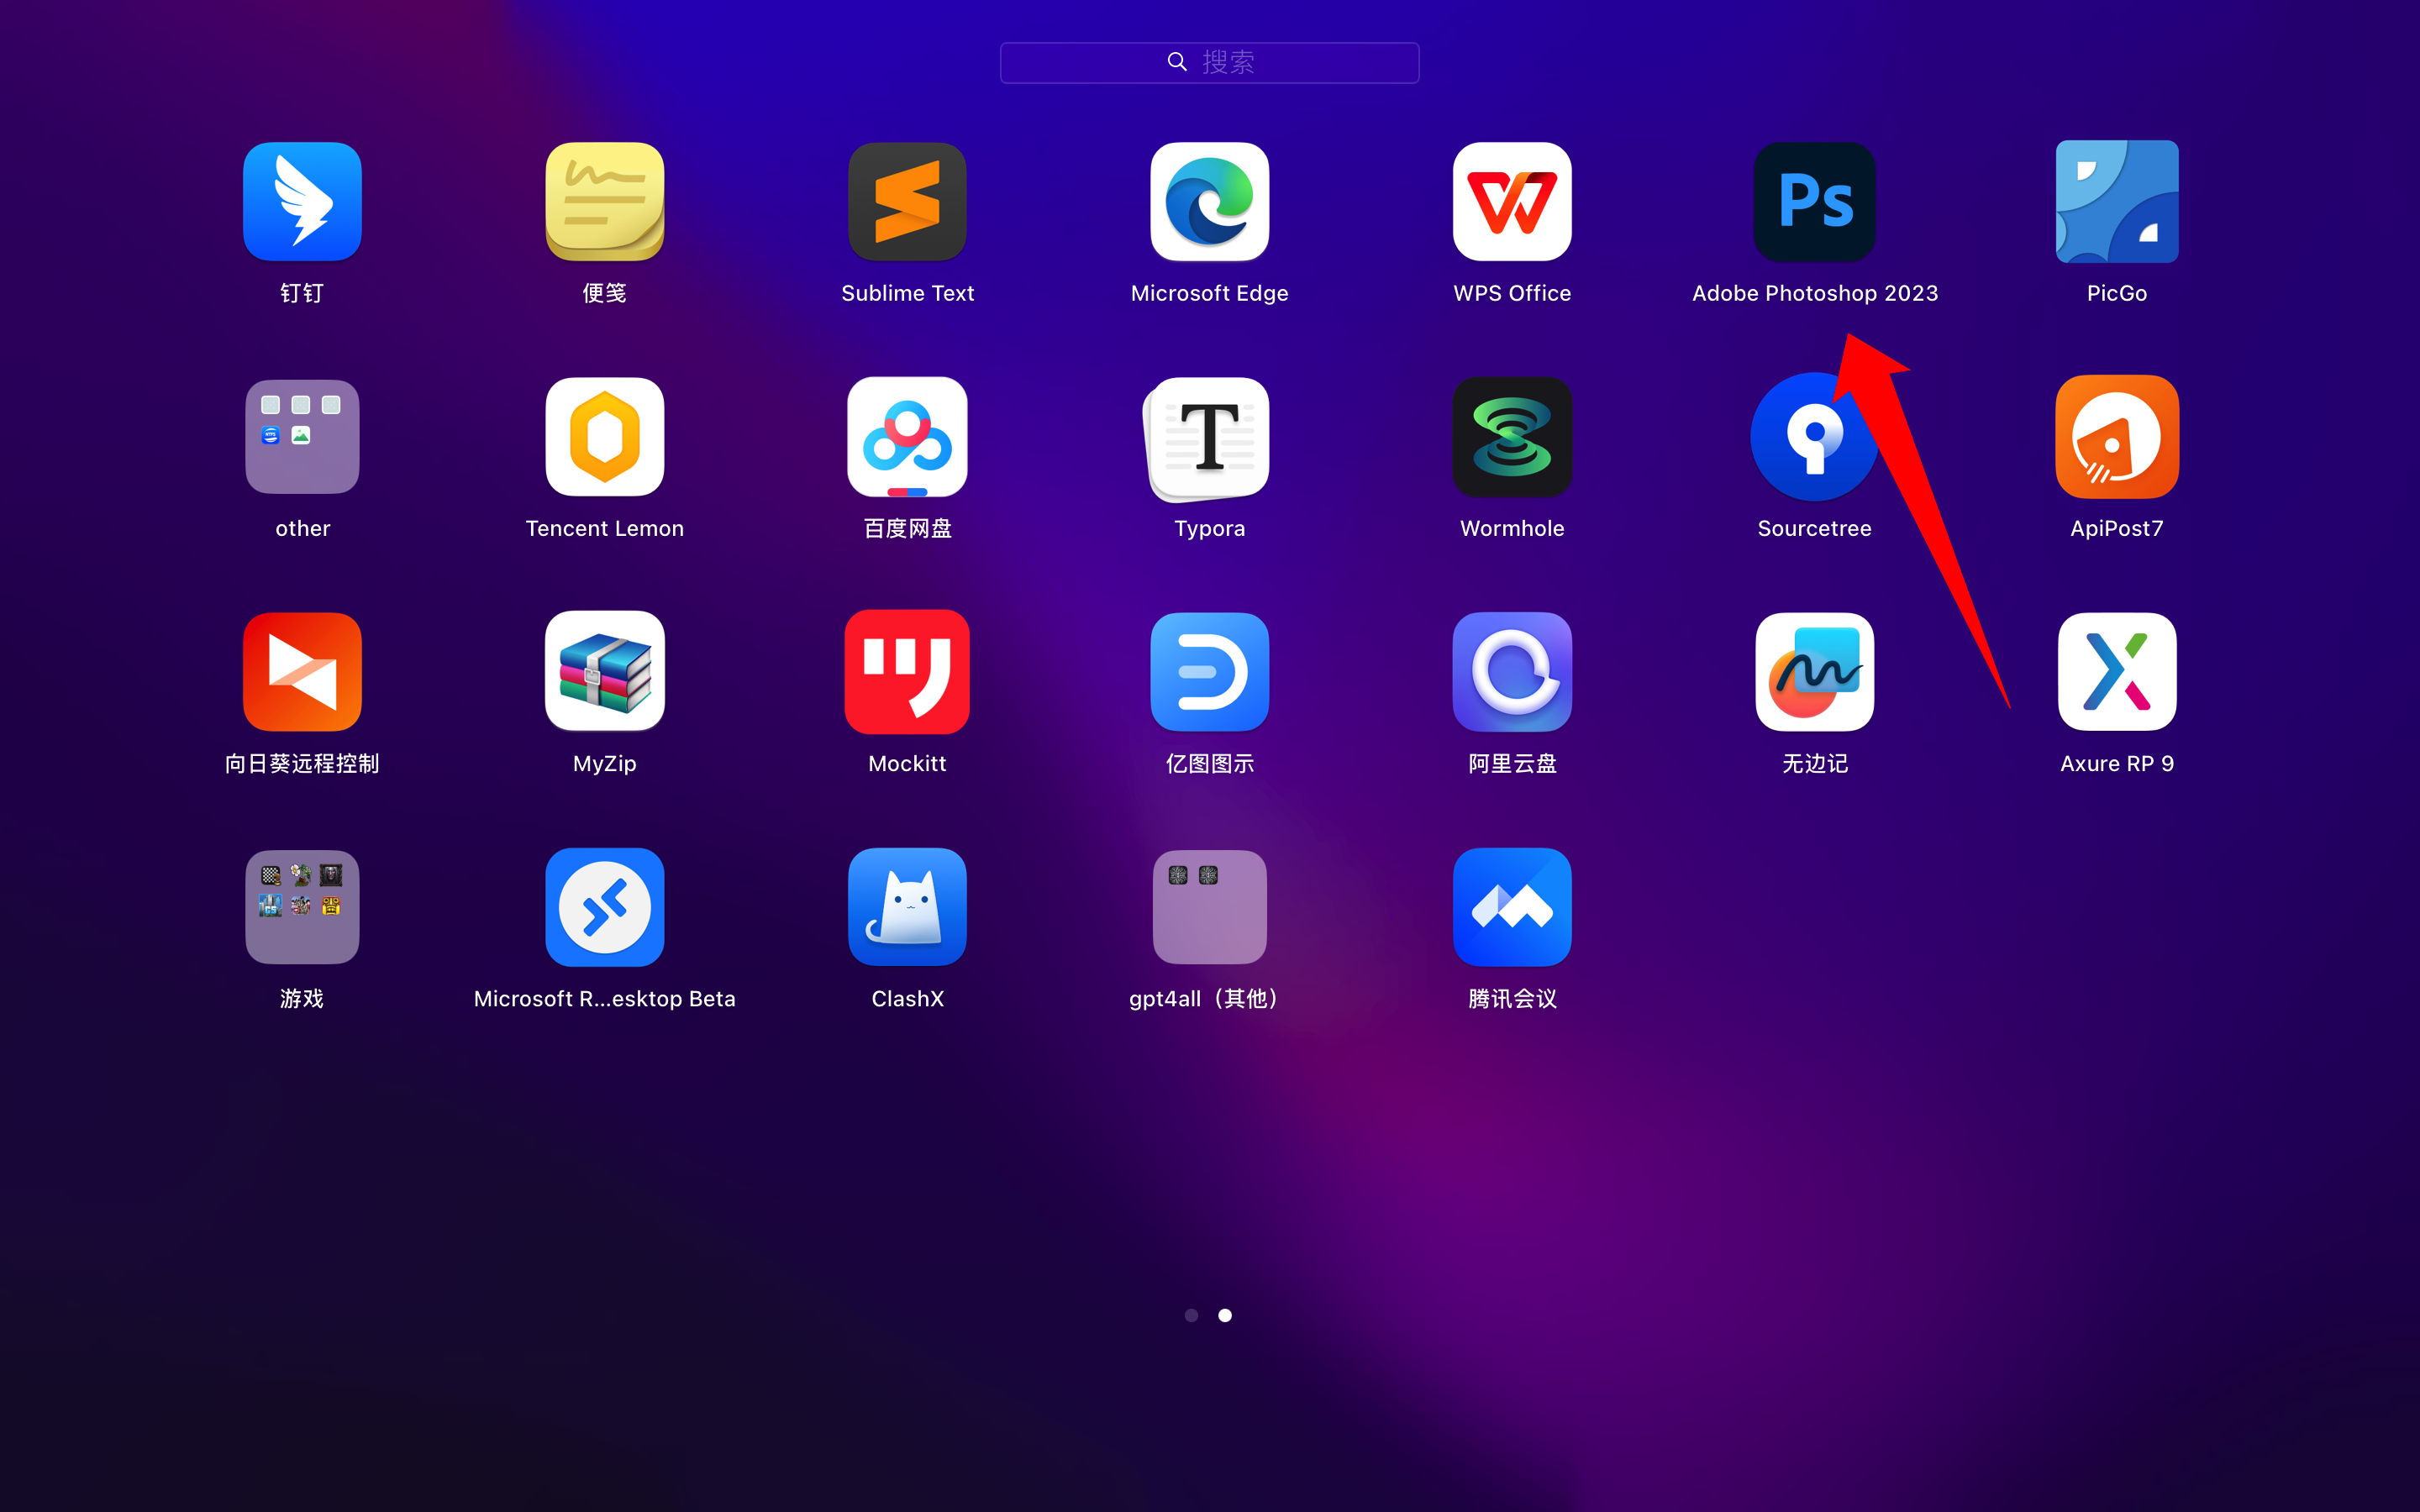Launch 阿里云盘 cloud drive
The height and width of the screenshot is (1512, 2420).
pyautogui.click(x=1512, y=672)
